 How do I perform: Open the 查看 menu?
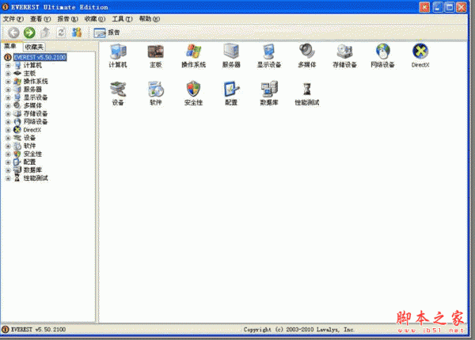(x=40, y=19)
